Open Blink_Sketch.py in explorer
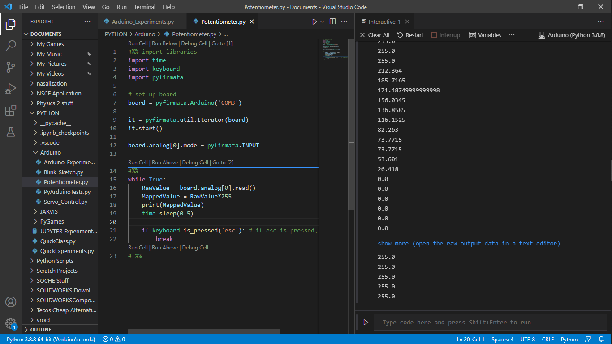Viewport: 612px width, 344px height. [x=63, y=172]
